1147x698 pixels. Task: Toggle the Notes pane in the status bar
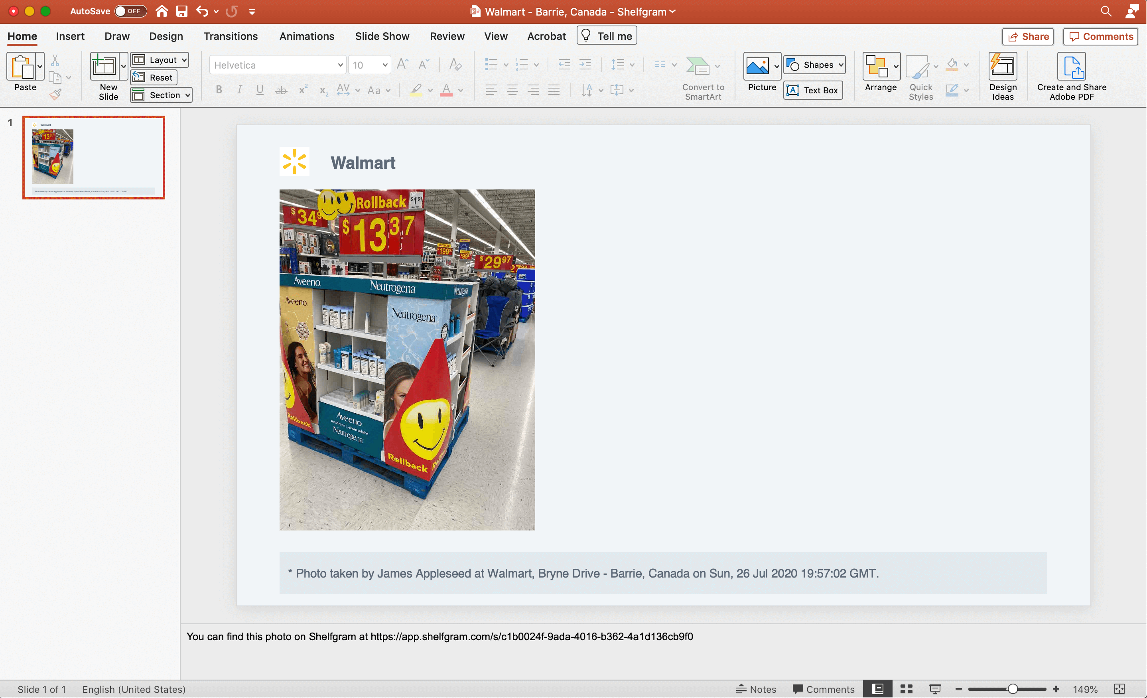[756, 689]
